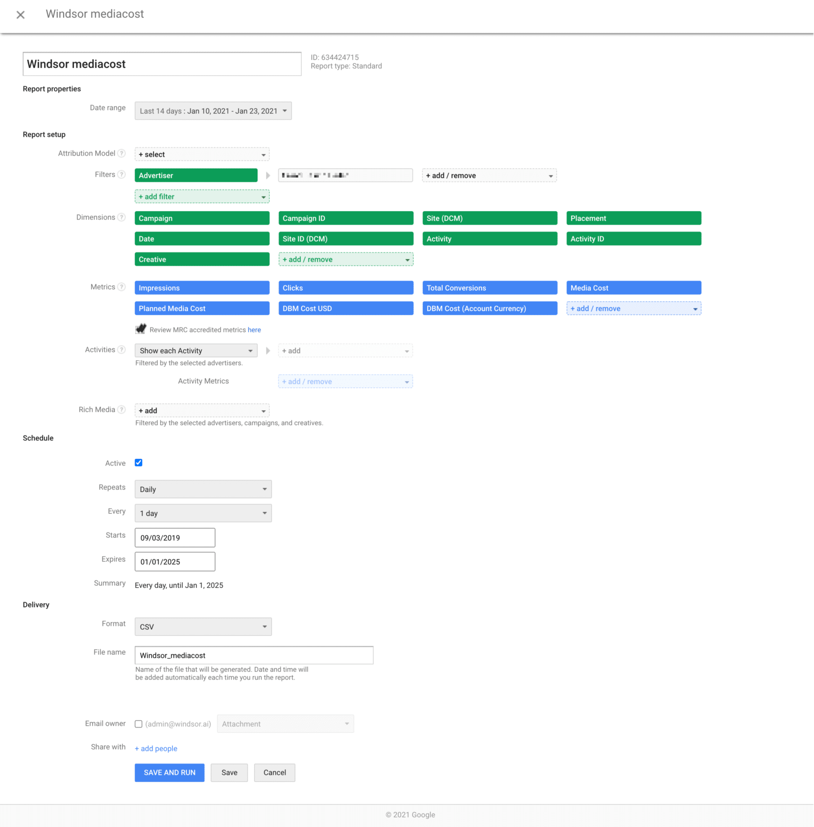The image size is (814, 827).
Task: Change the delivery Format dropdown
Action: (x=203, y=626)
